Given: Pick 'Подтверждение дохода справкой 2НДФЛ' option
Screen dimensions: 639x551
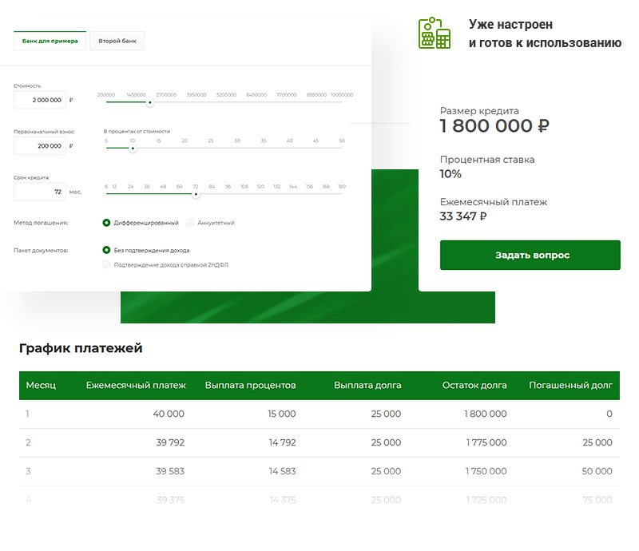Looking at the screenshot, I should click(106, 264).
